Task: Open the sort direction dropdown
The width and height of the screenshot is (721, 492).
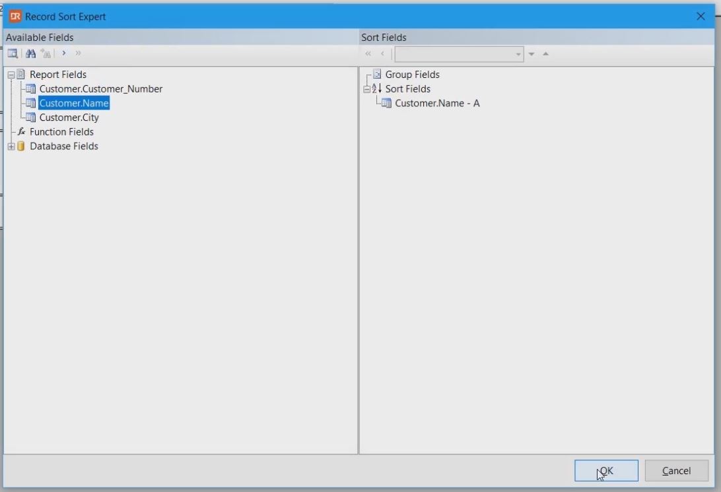Action: tap(518, 54)
